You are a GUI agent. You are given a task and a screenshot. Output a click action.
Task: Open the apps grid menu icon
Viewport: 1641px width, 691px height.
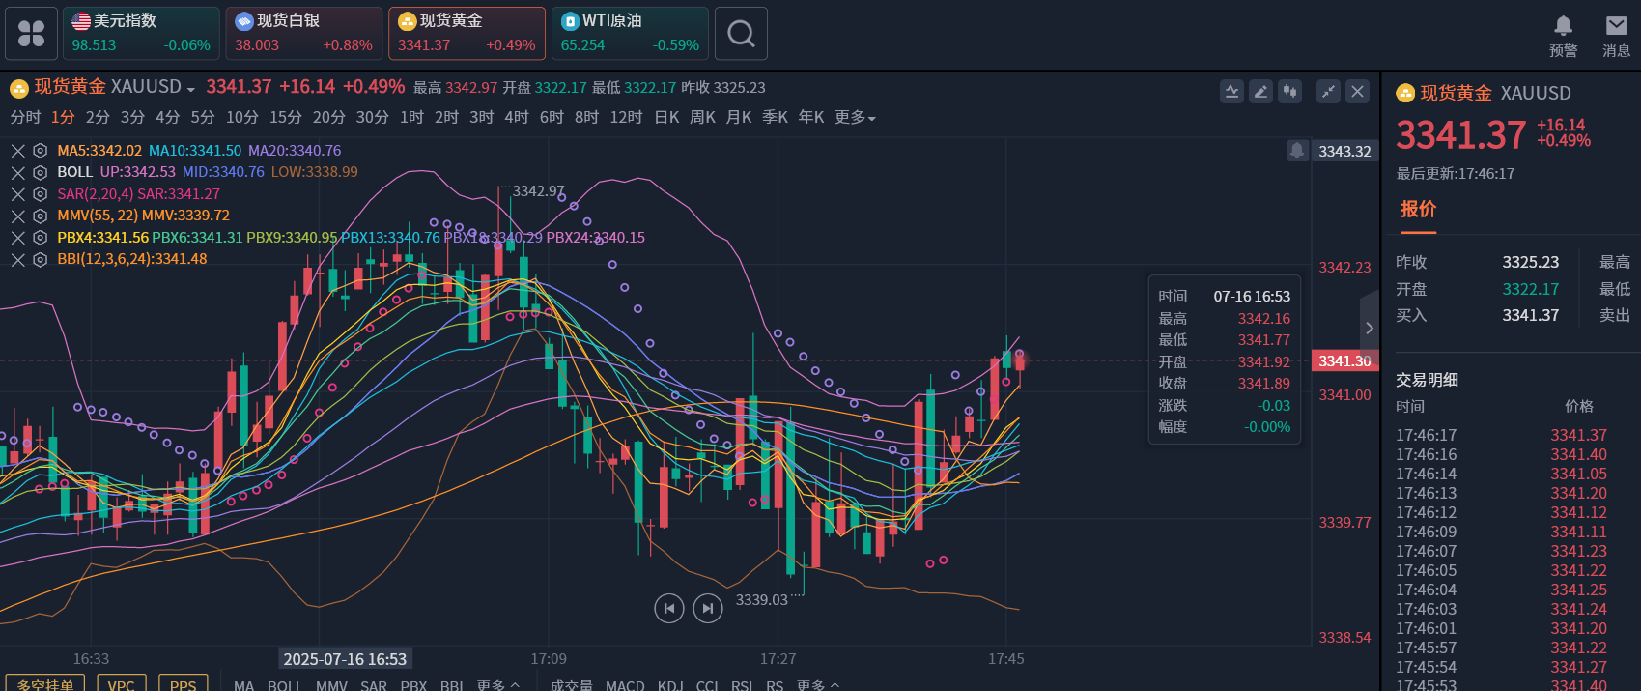click(32, 34)
